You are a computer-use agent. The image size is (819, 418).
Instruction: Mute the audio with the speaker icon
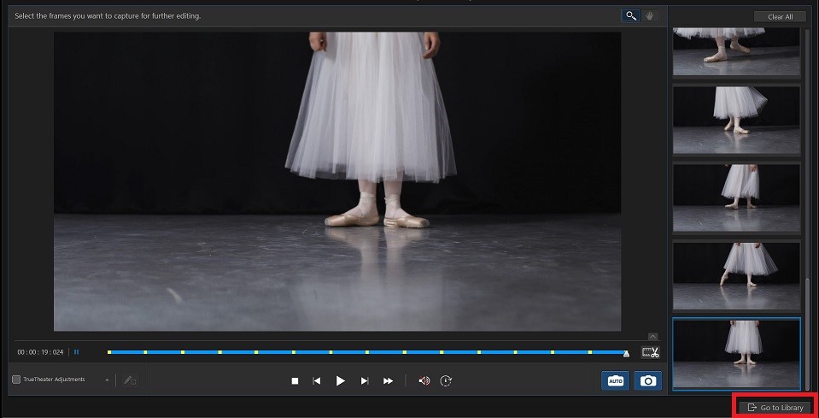(x=424, y=380)
